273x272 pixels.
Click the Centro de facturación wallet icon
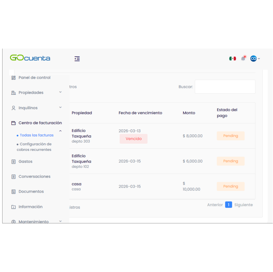coord(13,123)
